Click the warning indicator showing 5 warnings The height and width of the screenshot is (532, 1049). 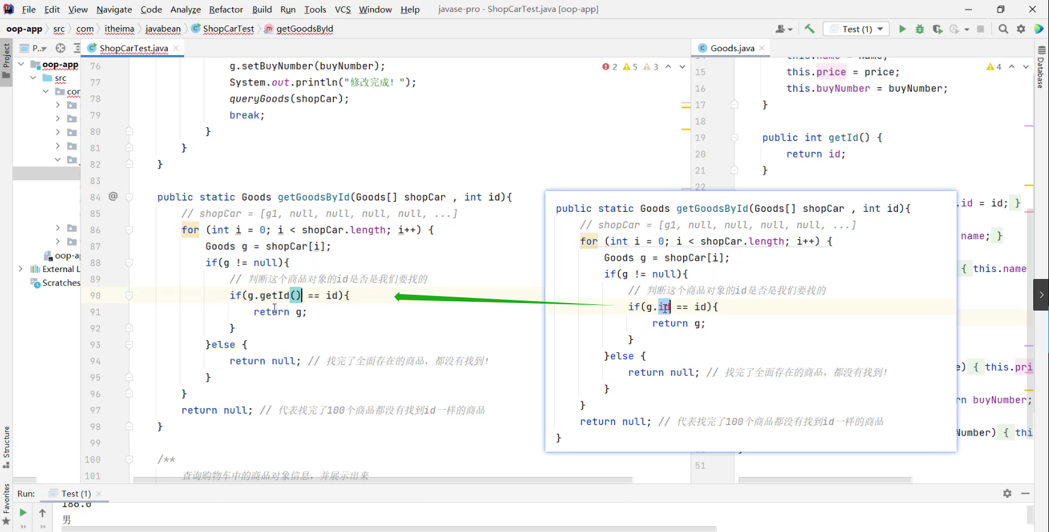click(x=631, y=66)
